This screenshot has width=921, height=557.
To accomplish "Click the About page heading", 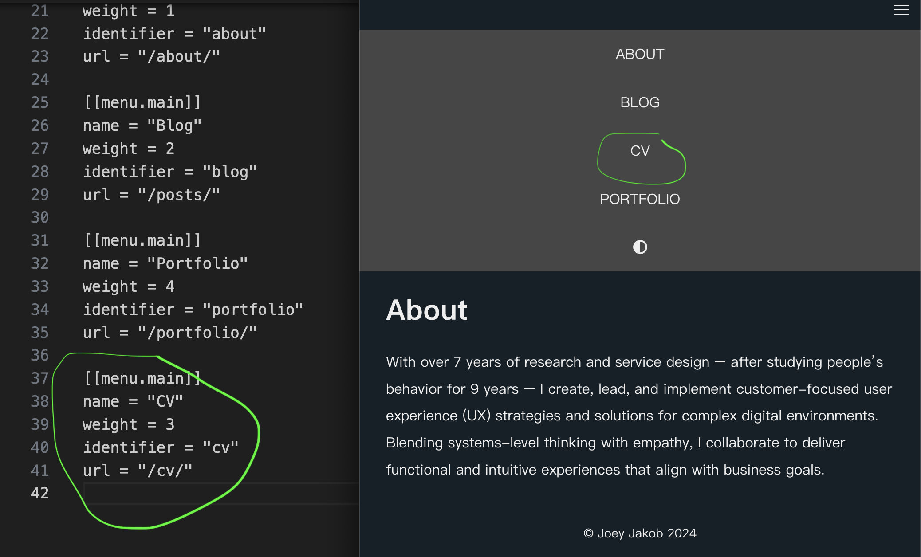I will (x=426, y=310).
